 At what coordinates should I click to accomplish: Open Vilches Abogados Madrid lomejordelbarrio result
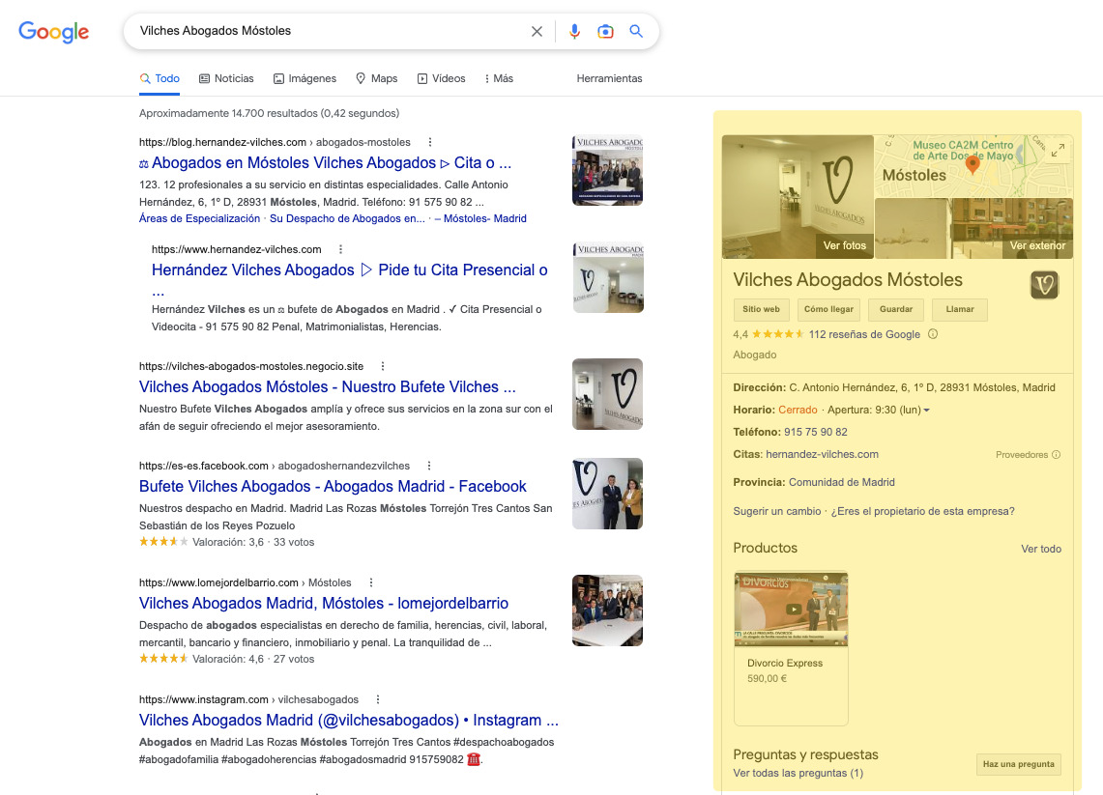pos(324,603)
